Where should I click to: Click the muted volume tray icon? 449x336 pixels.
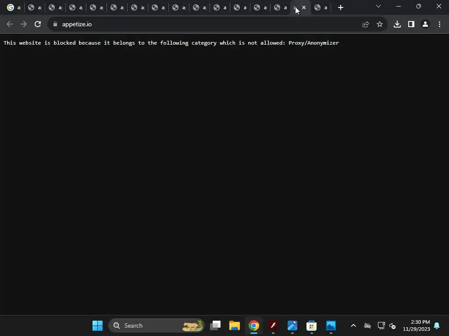click(392, 325)
